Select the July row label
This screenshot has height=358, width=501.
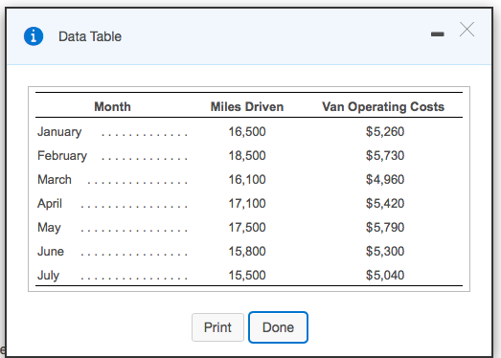tap(48, 276)
